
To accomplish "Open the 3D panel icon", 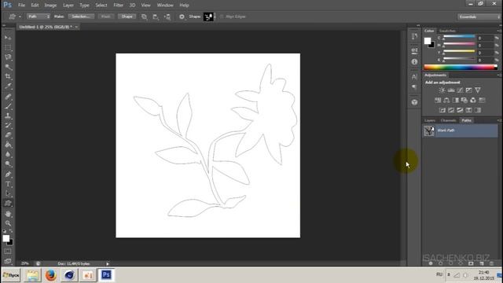I will click(414, 102).
